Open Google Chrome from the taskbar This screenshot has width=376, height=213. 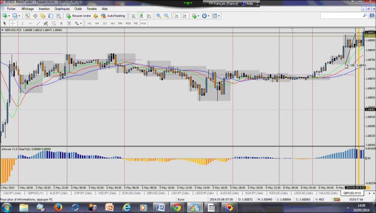(x=177, y=208)
